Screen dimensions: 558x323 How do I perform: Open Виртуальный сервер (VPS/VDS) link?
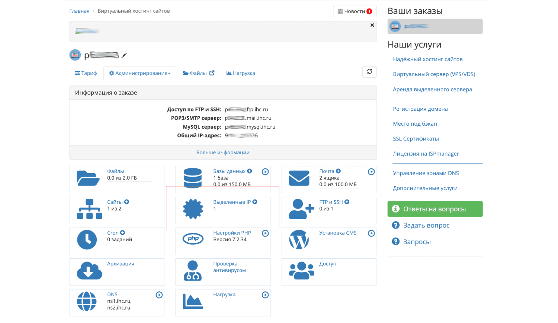[434, 74]
